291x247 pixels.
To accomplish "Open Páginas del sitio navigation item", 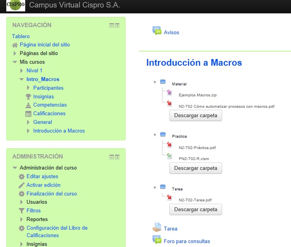I will [39, 53].
